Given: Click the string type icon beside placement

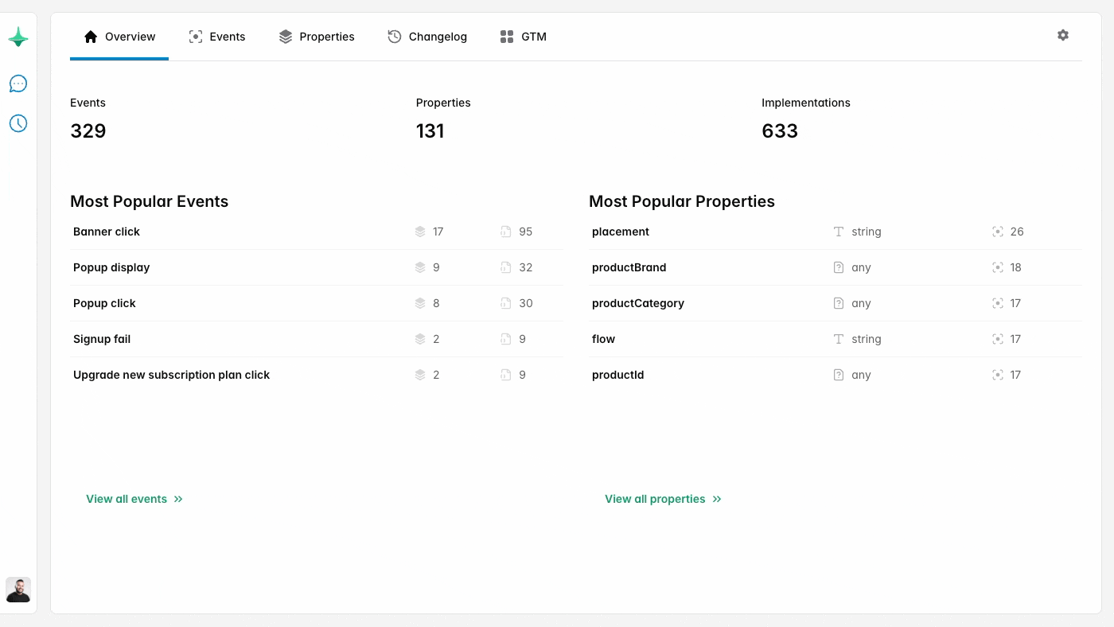Looking at the screenshot, I should (838, 232).
